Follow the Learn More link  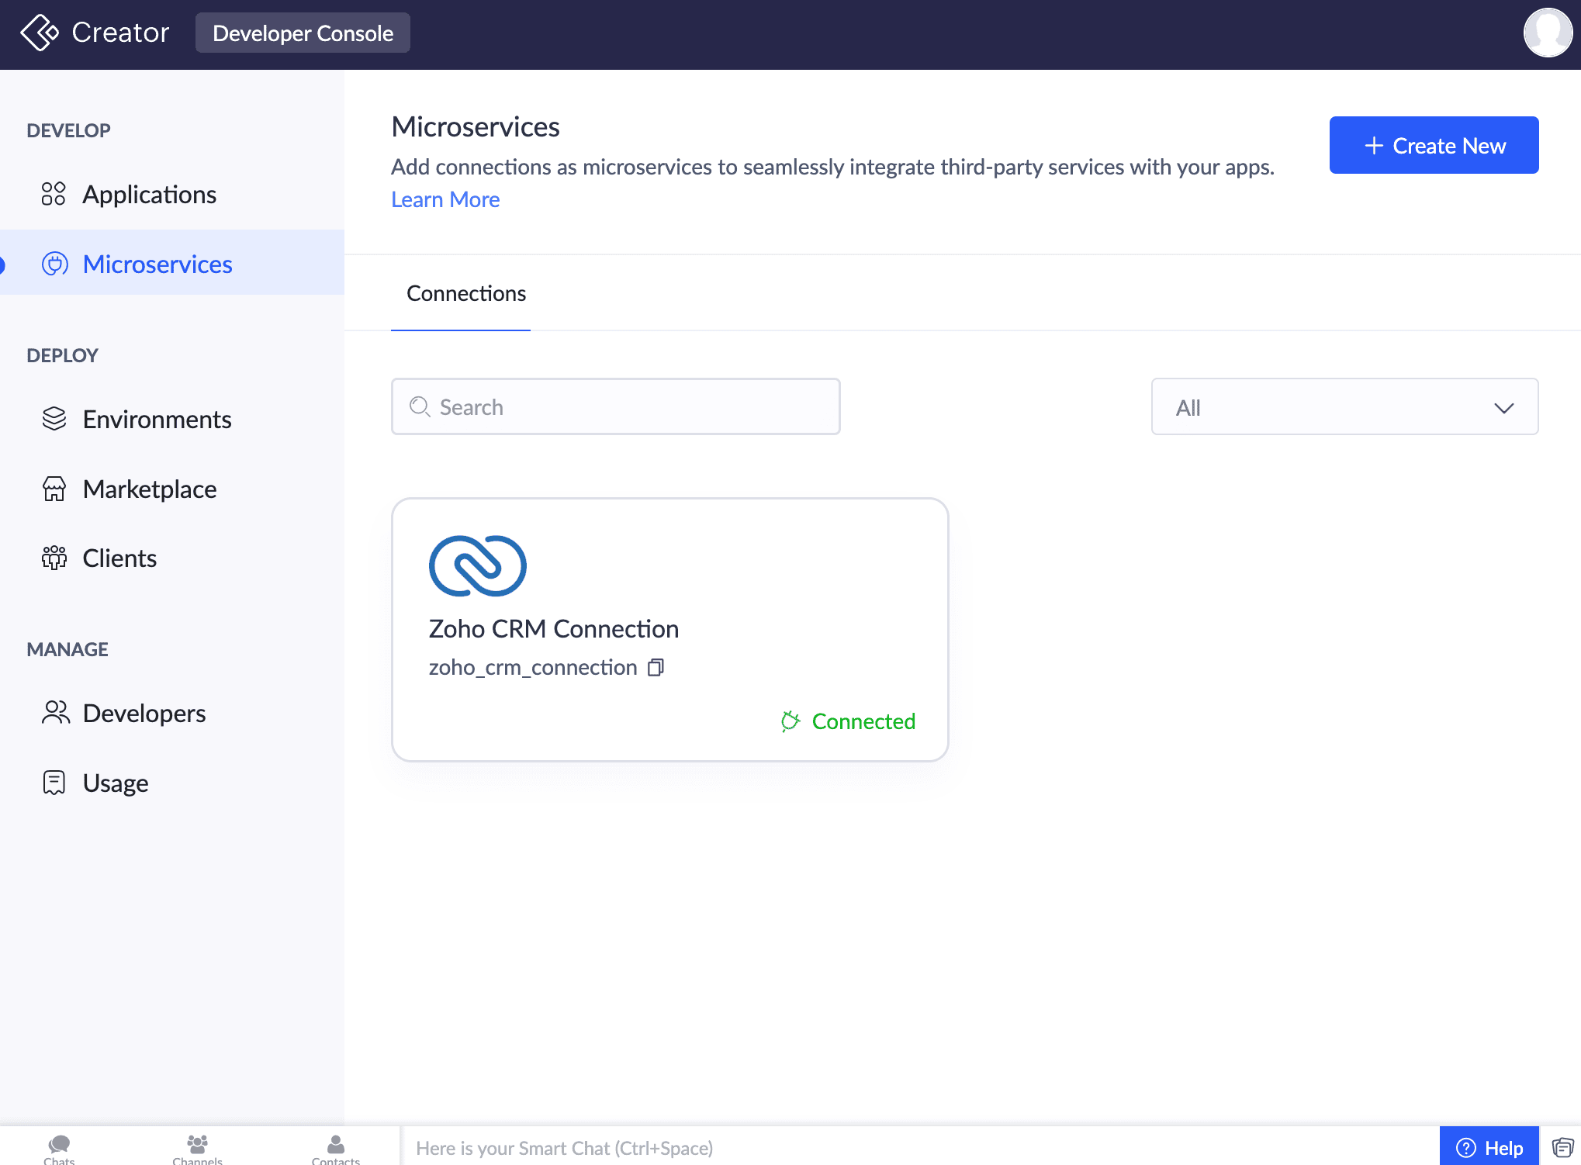[x=445, y=200]
